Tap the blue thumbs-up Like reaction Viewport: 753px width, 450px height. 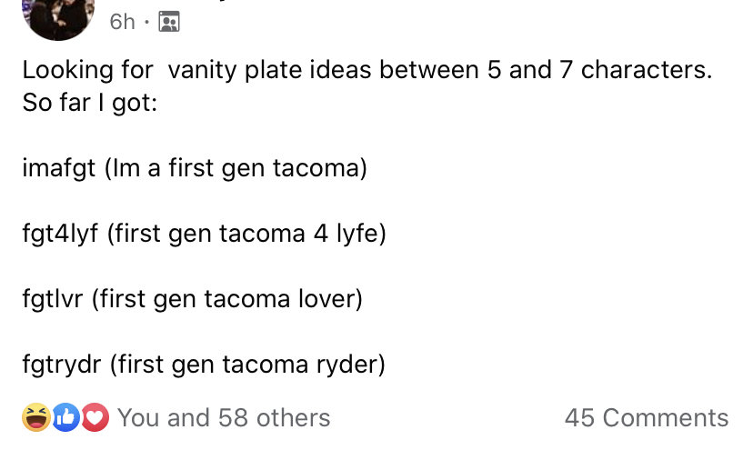65,417
